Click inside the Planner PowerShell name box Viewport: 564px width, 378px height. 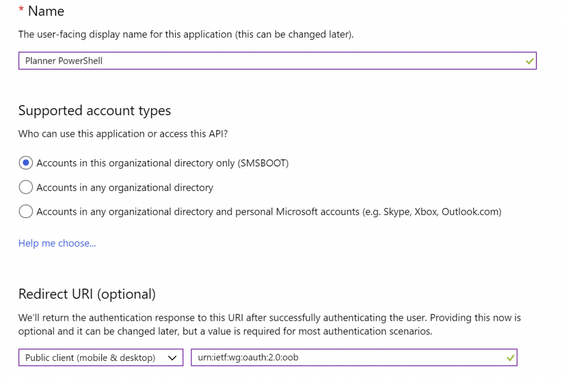coord(220,60)
